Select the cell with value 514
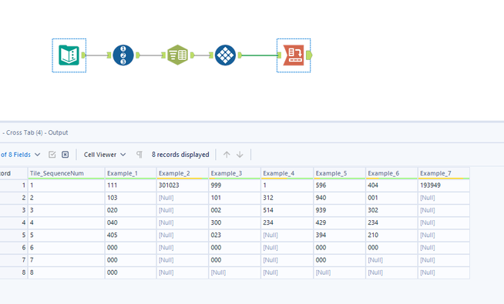 pyautogui.click(x=287, y=210)
